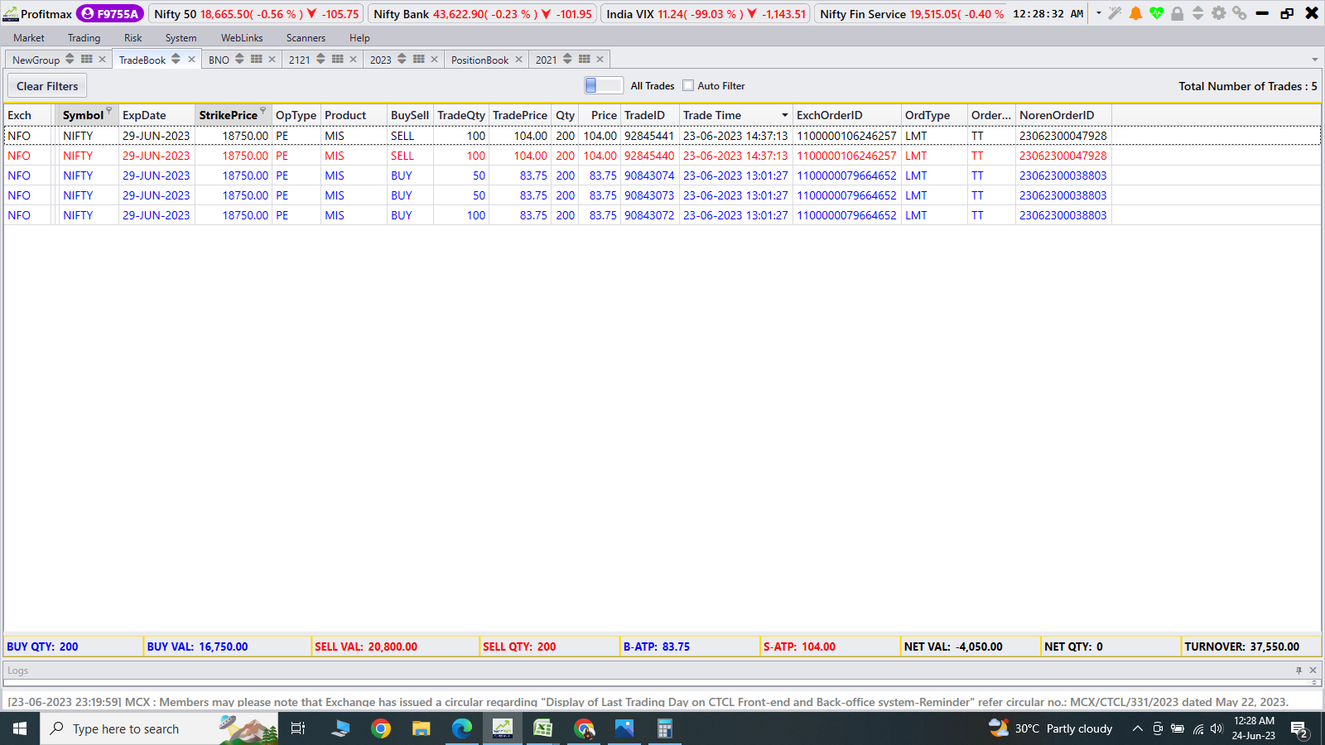Open the System menu
This screenshot has height=745, width=1325.
coord(181,38)
